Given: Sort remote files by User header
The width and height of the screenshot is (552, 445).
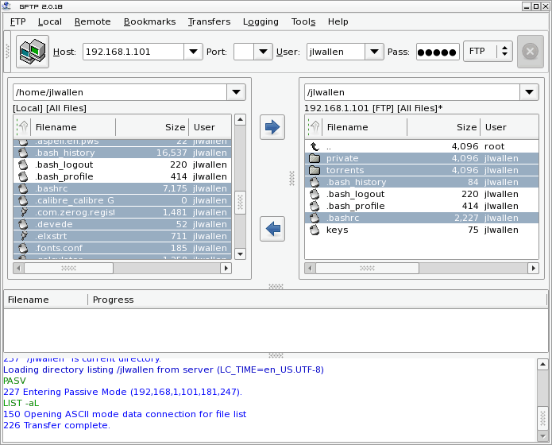Looking at the screenshot, I should click(509, 127).
